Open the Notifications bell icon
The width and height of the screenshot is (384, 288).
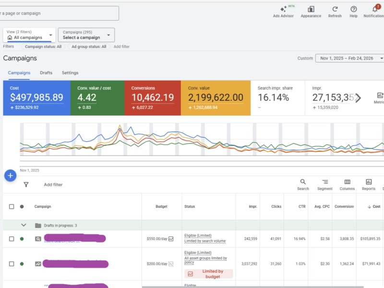[x=375, y=9]
